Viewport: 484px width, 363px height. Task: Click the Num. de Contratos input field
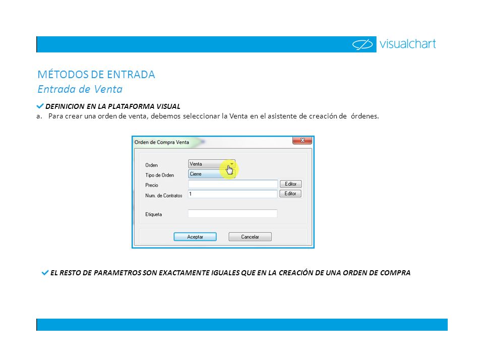coord(233,194)
